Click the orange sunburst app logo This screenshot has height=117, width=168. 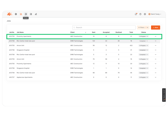[10, 14]
